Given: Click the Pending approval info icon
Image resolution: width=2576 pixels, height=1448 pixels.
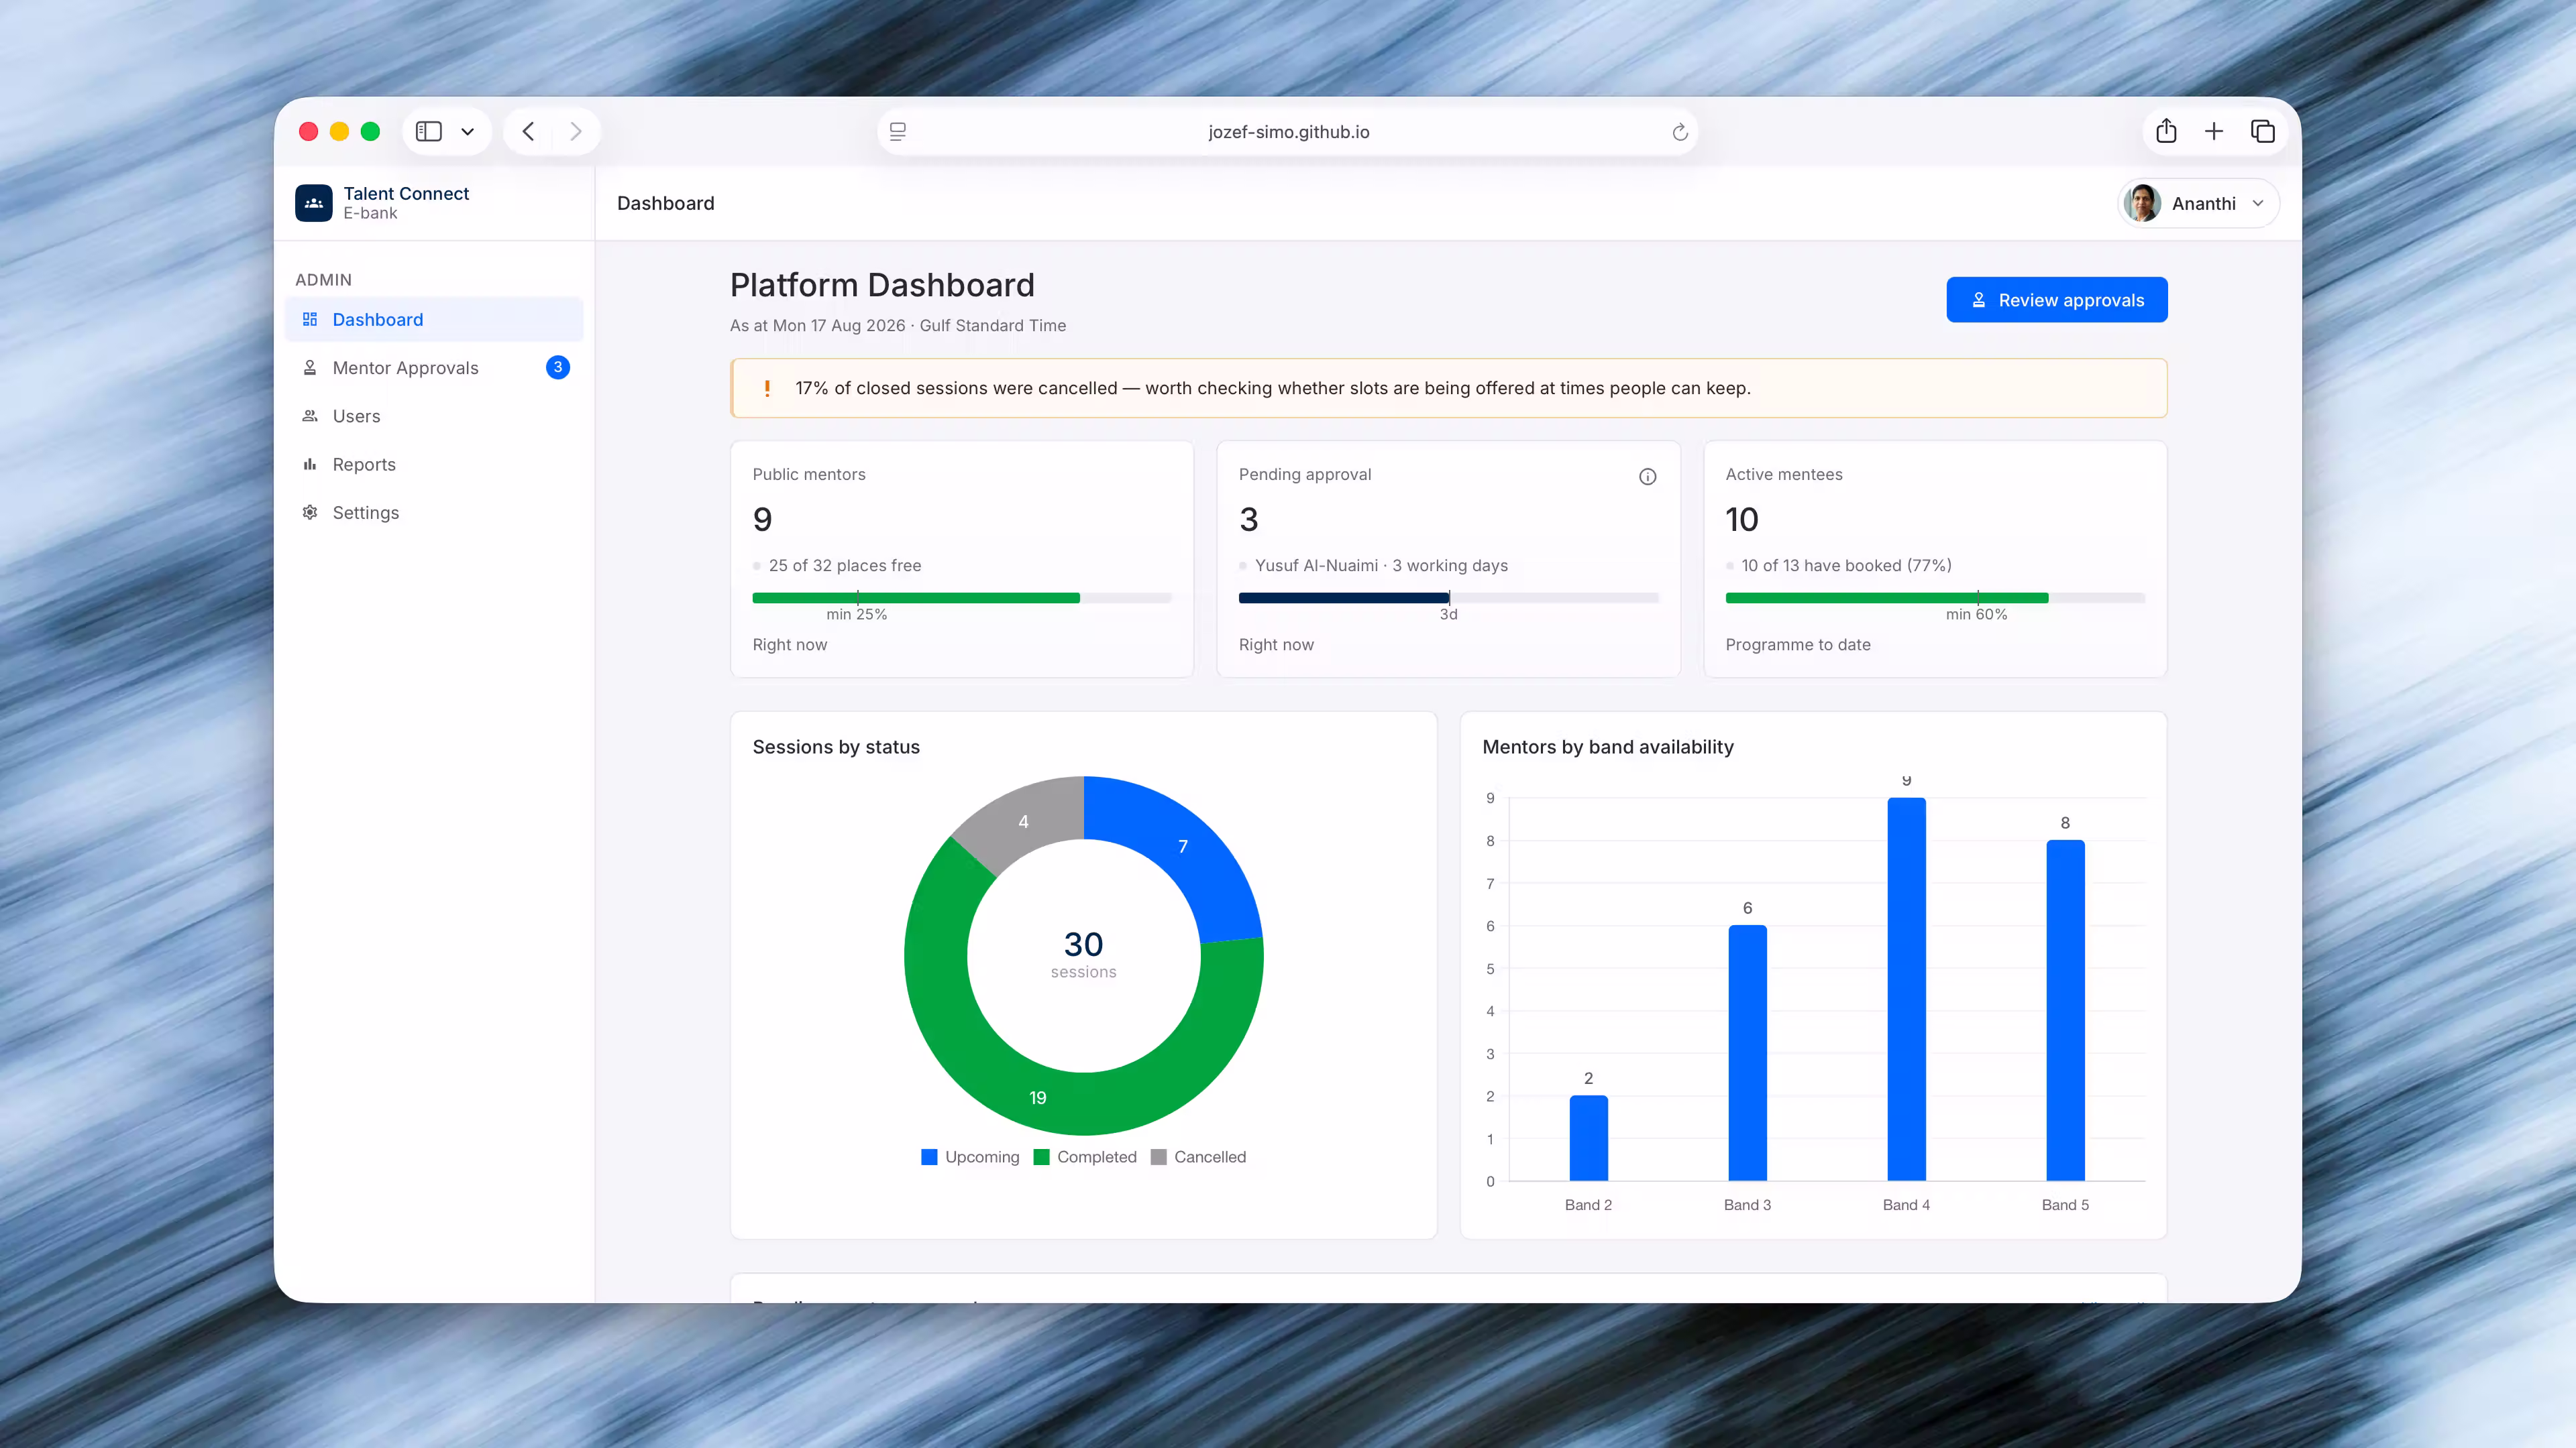Looking at the screenshot, I should [x=1647, y=477].
